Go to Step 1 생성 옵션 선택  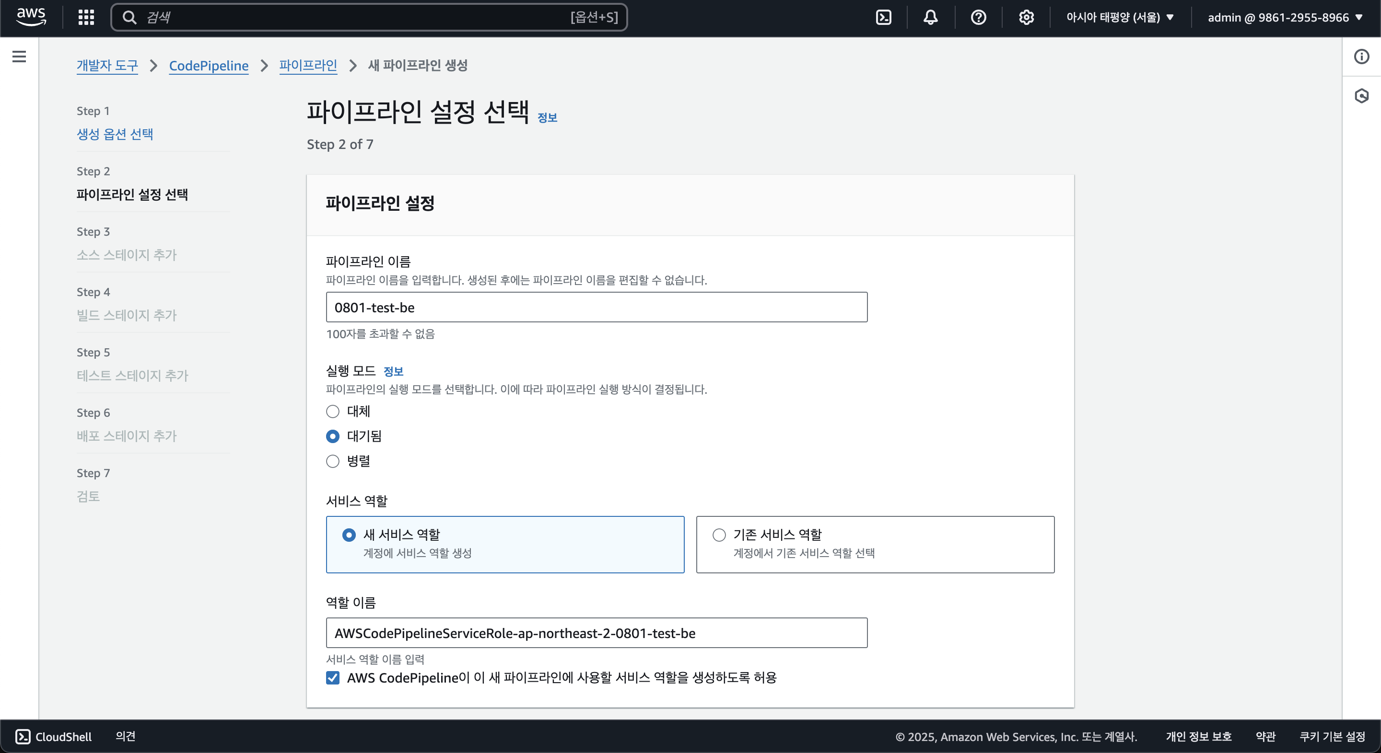115,134
